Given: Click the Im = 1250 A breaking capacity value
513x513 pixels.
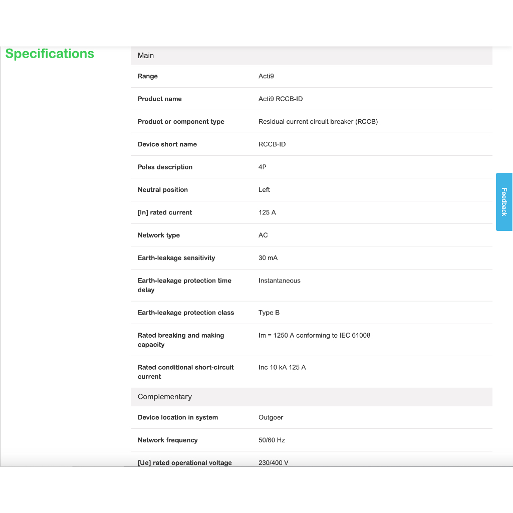Looking at the screenshot, I should click(314, 335).
